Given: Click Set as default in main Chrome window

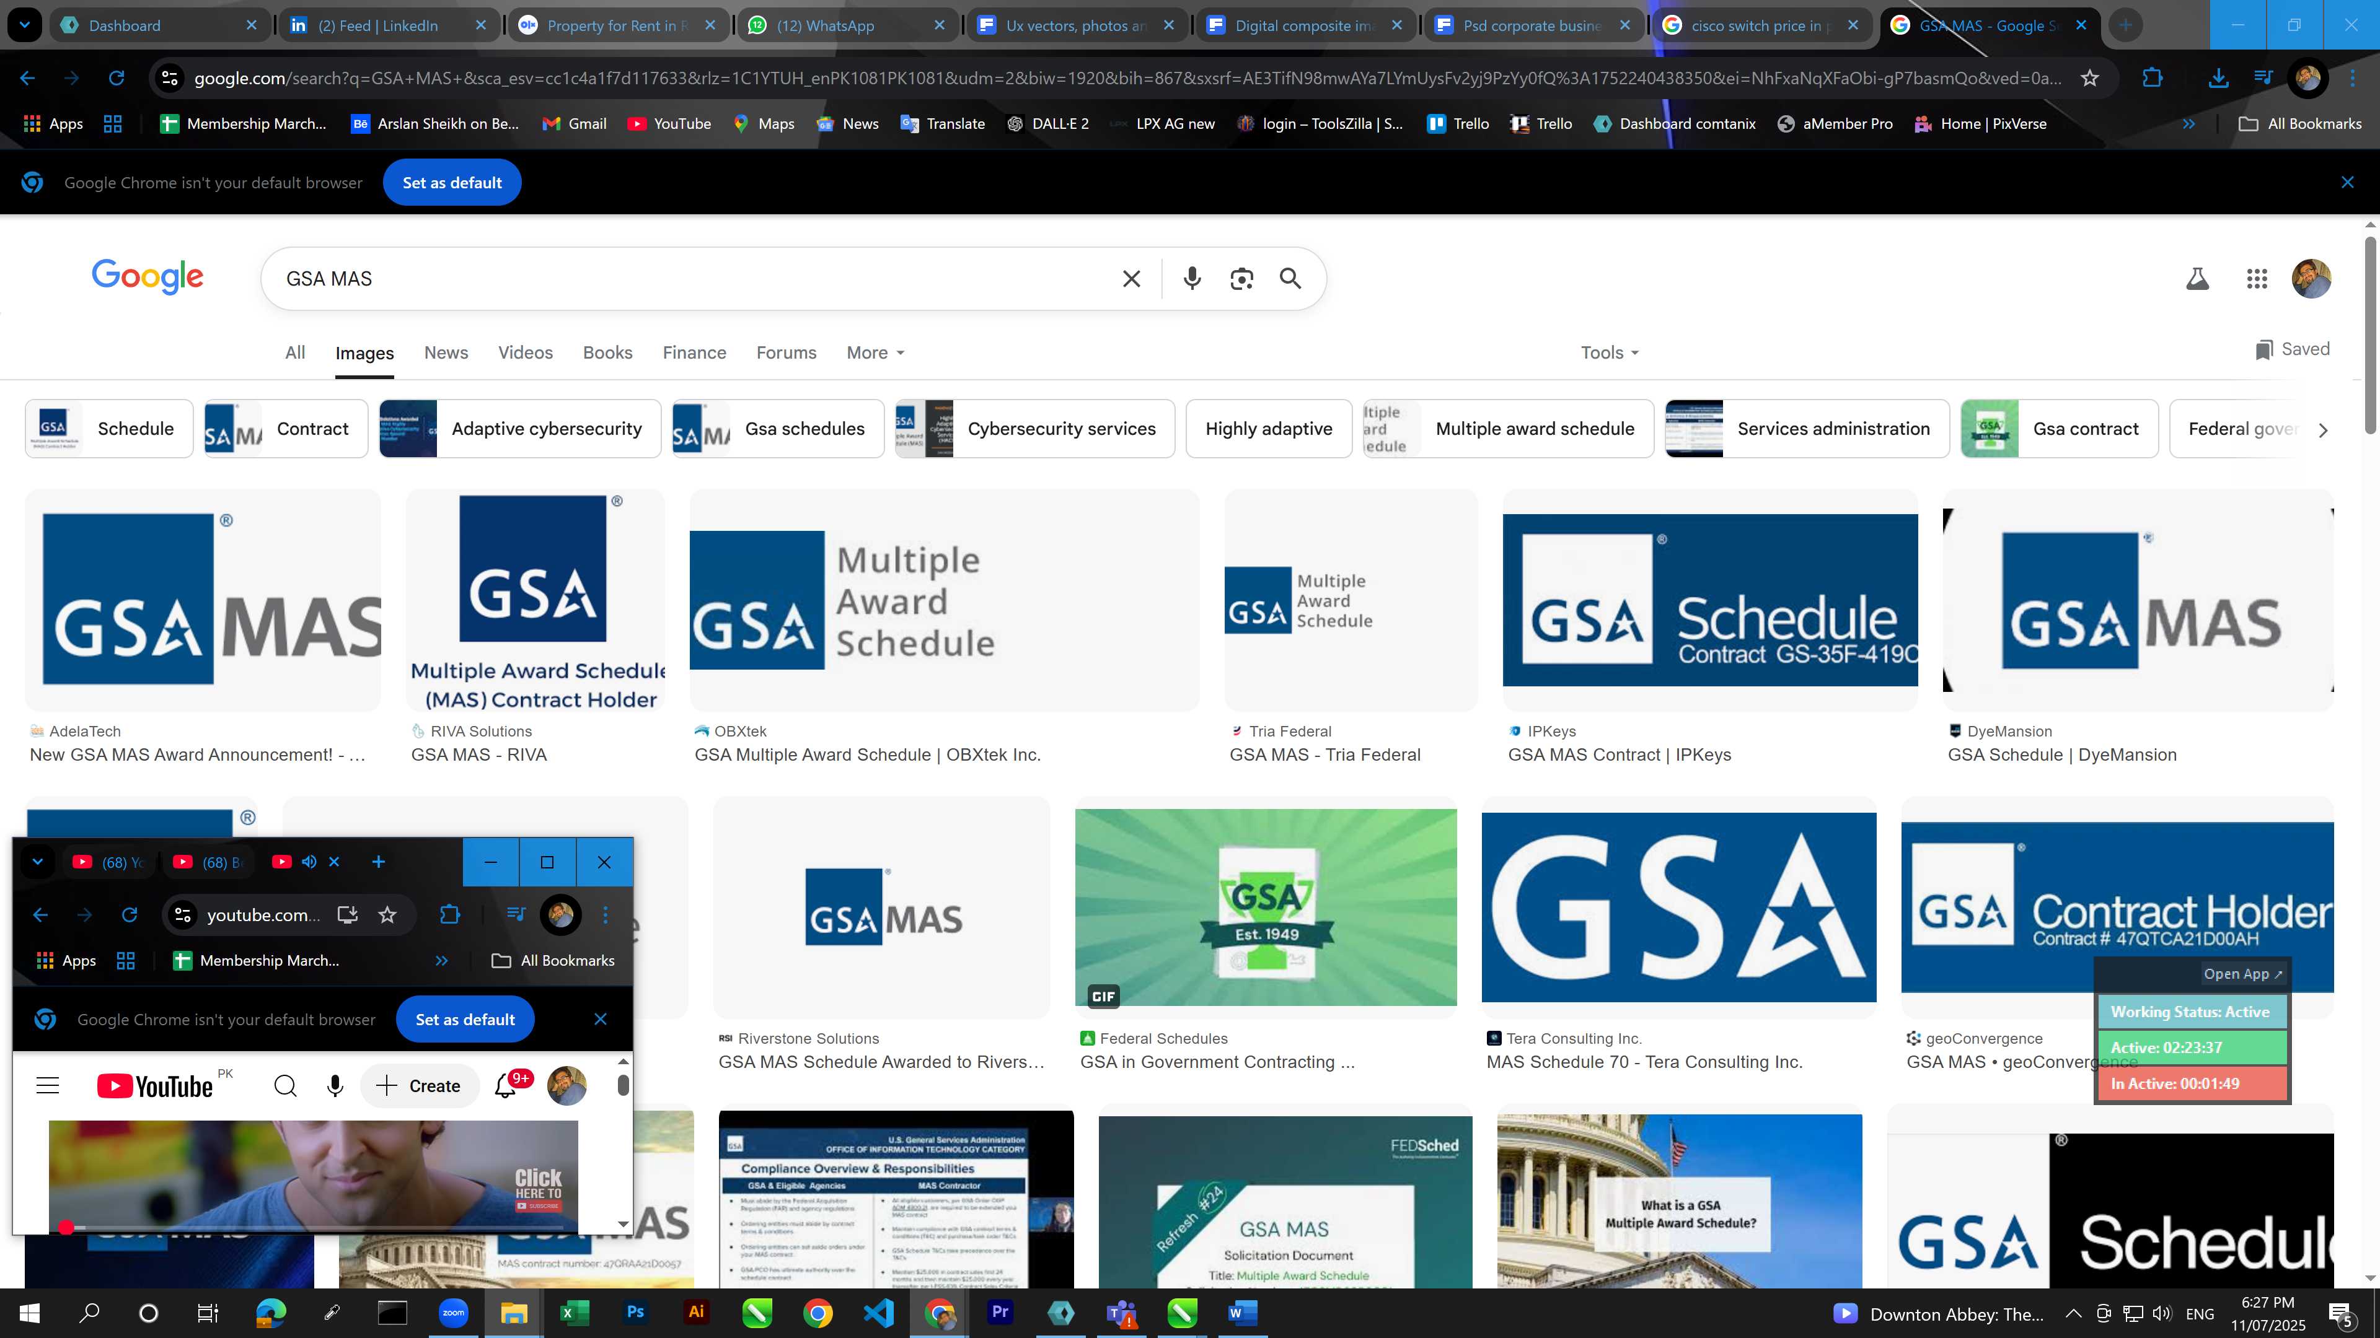Looking at the screenshot, I should [x=452, y=183].
